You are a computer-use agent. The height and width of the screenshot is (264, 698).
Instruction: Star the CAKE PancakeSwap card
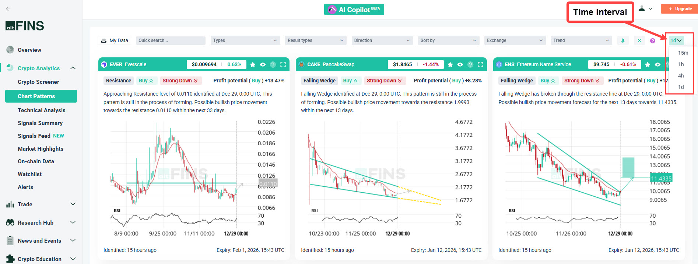pyautogui.click(x=450, y=64)
